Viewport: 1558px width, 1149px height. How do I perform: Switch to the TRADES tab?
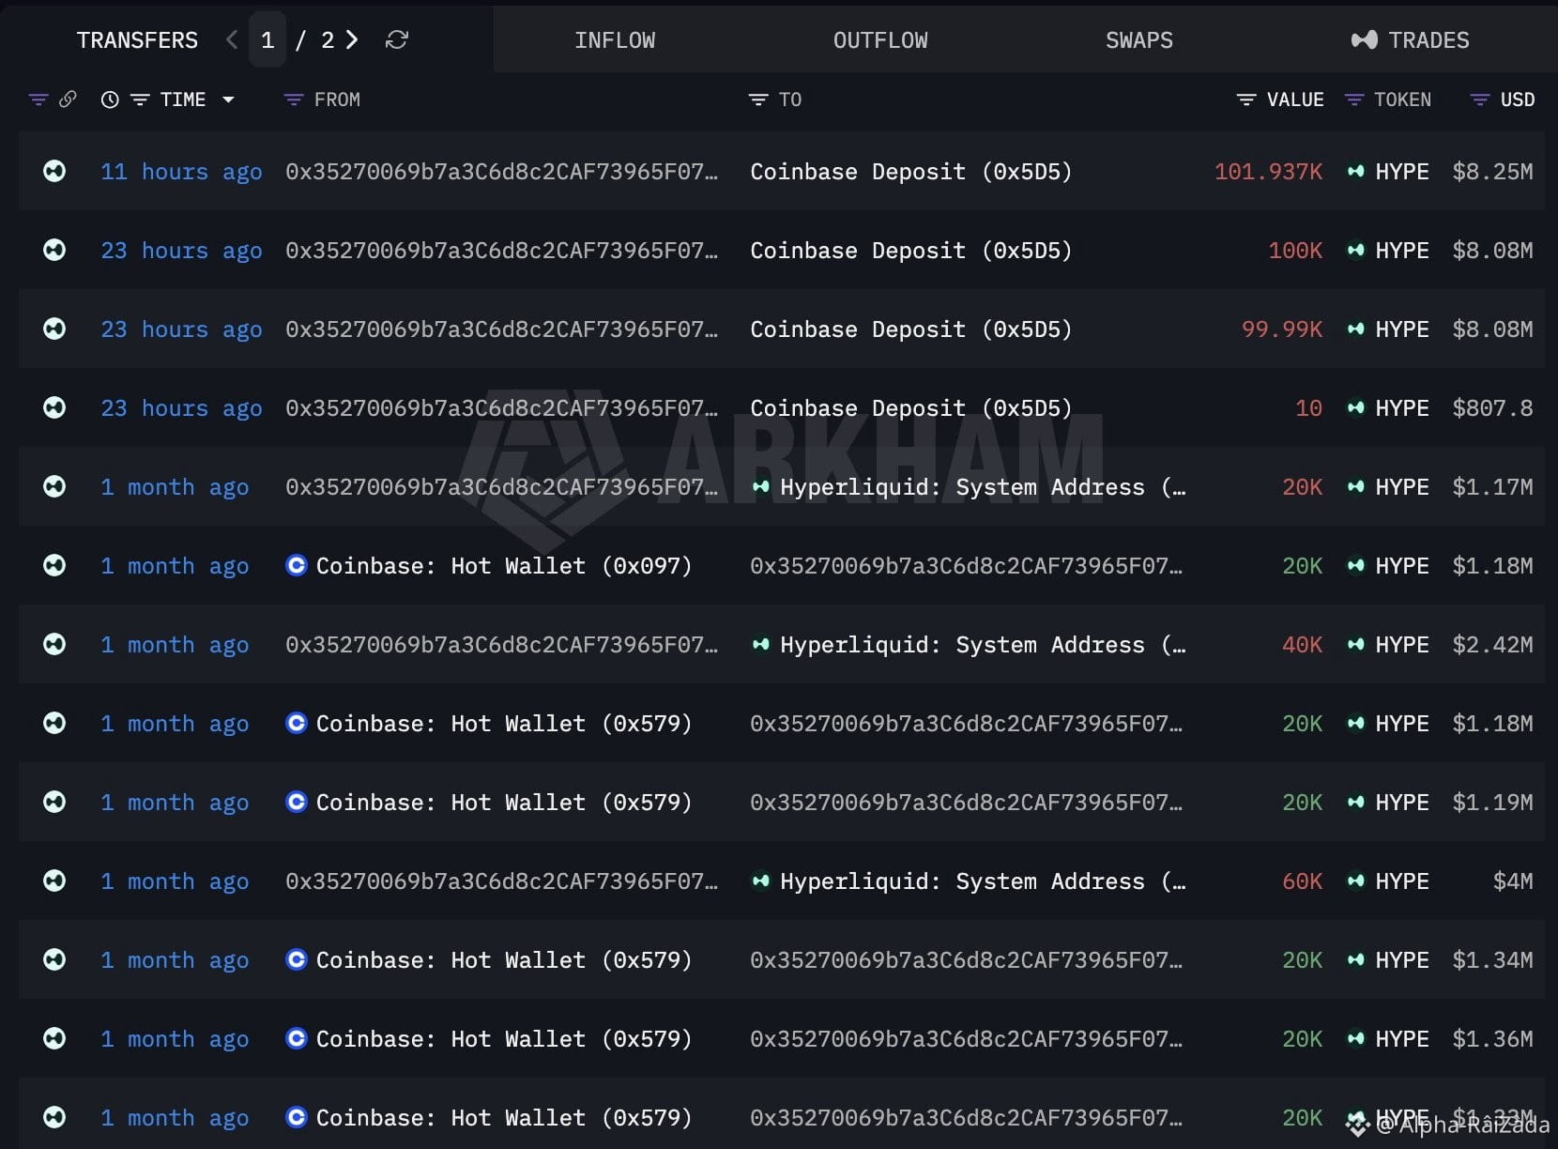click(x=1411, y=40)
